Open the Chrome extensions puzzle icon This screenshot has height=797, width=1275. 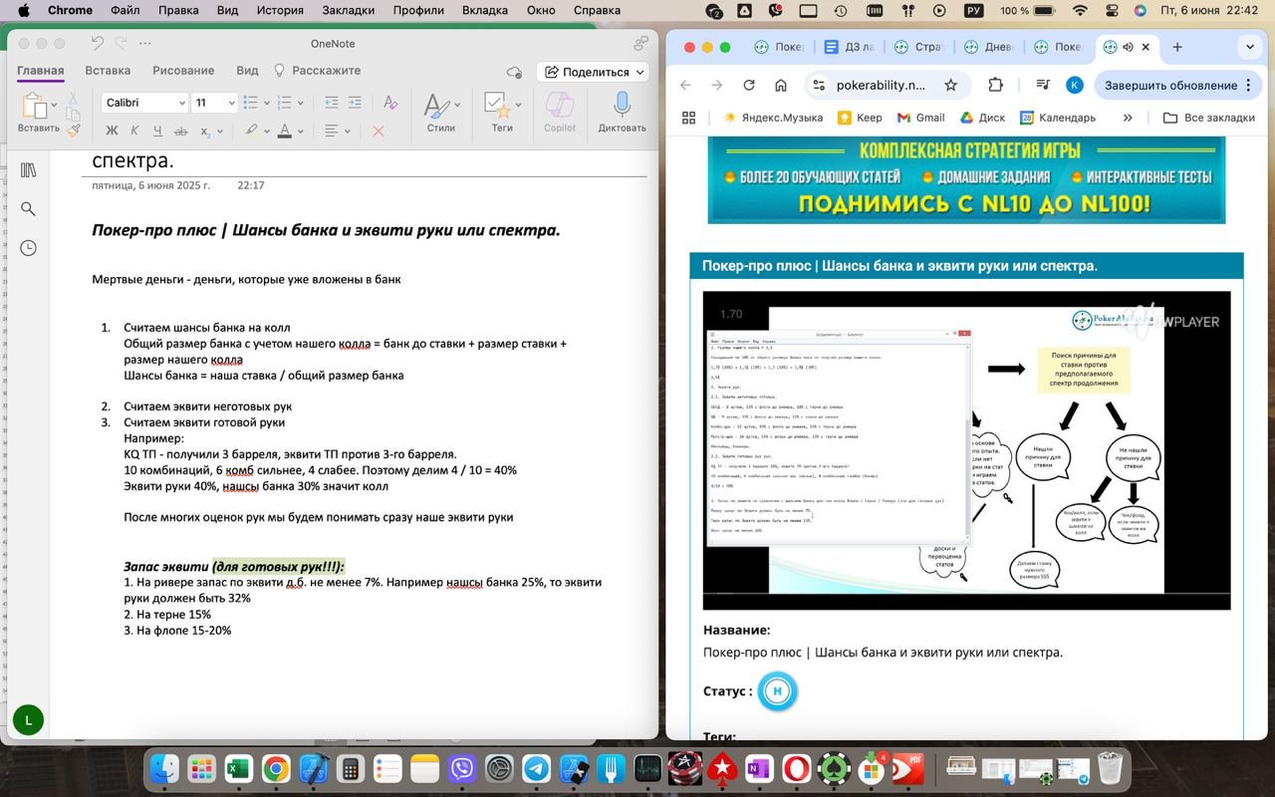(x=995, y=85)
